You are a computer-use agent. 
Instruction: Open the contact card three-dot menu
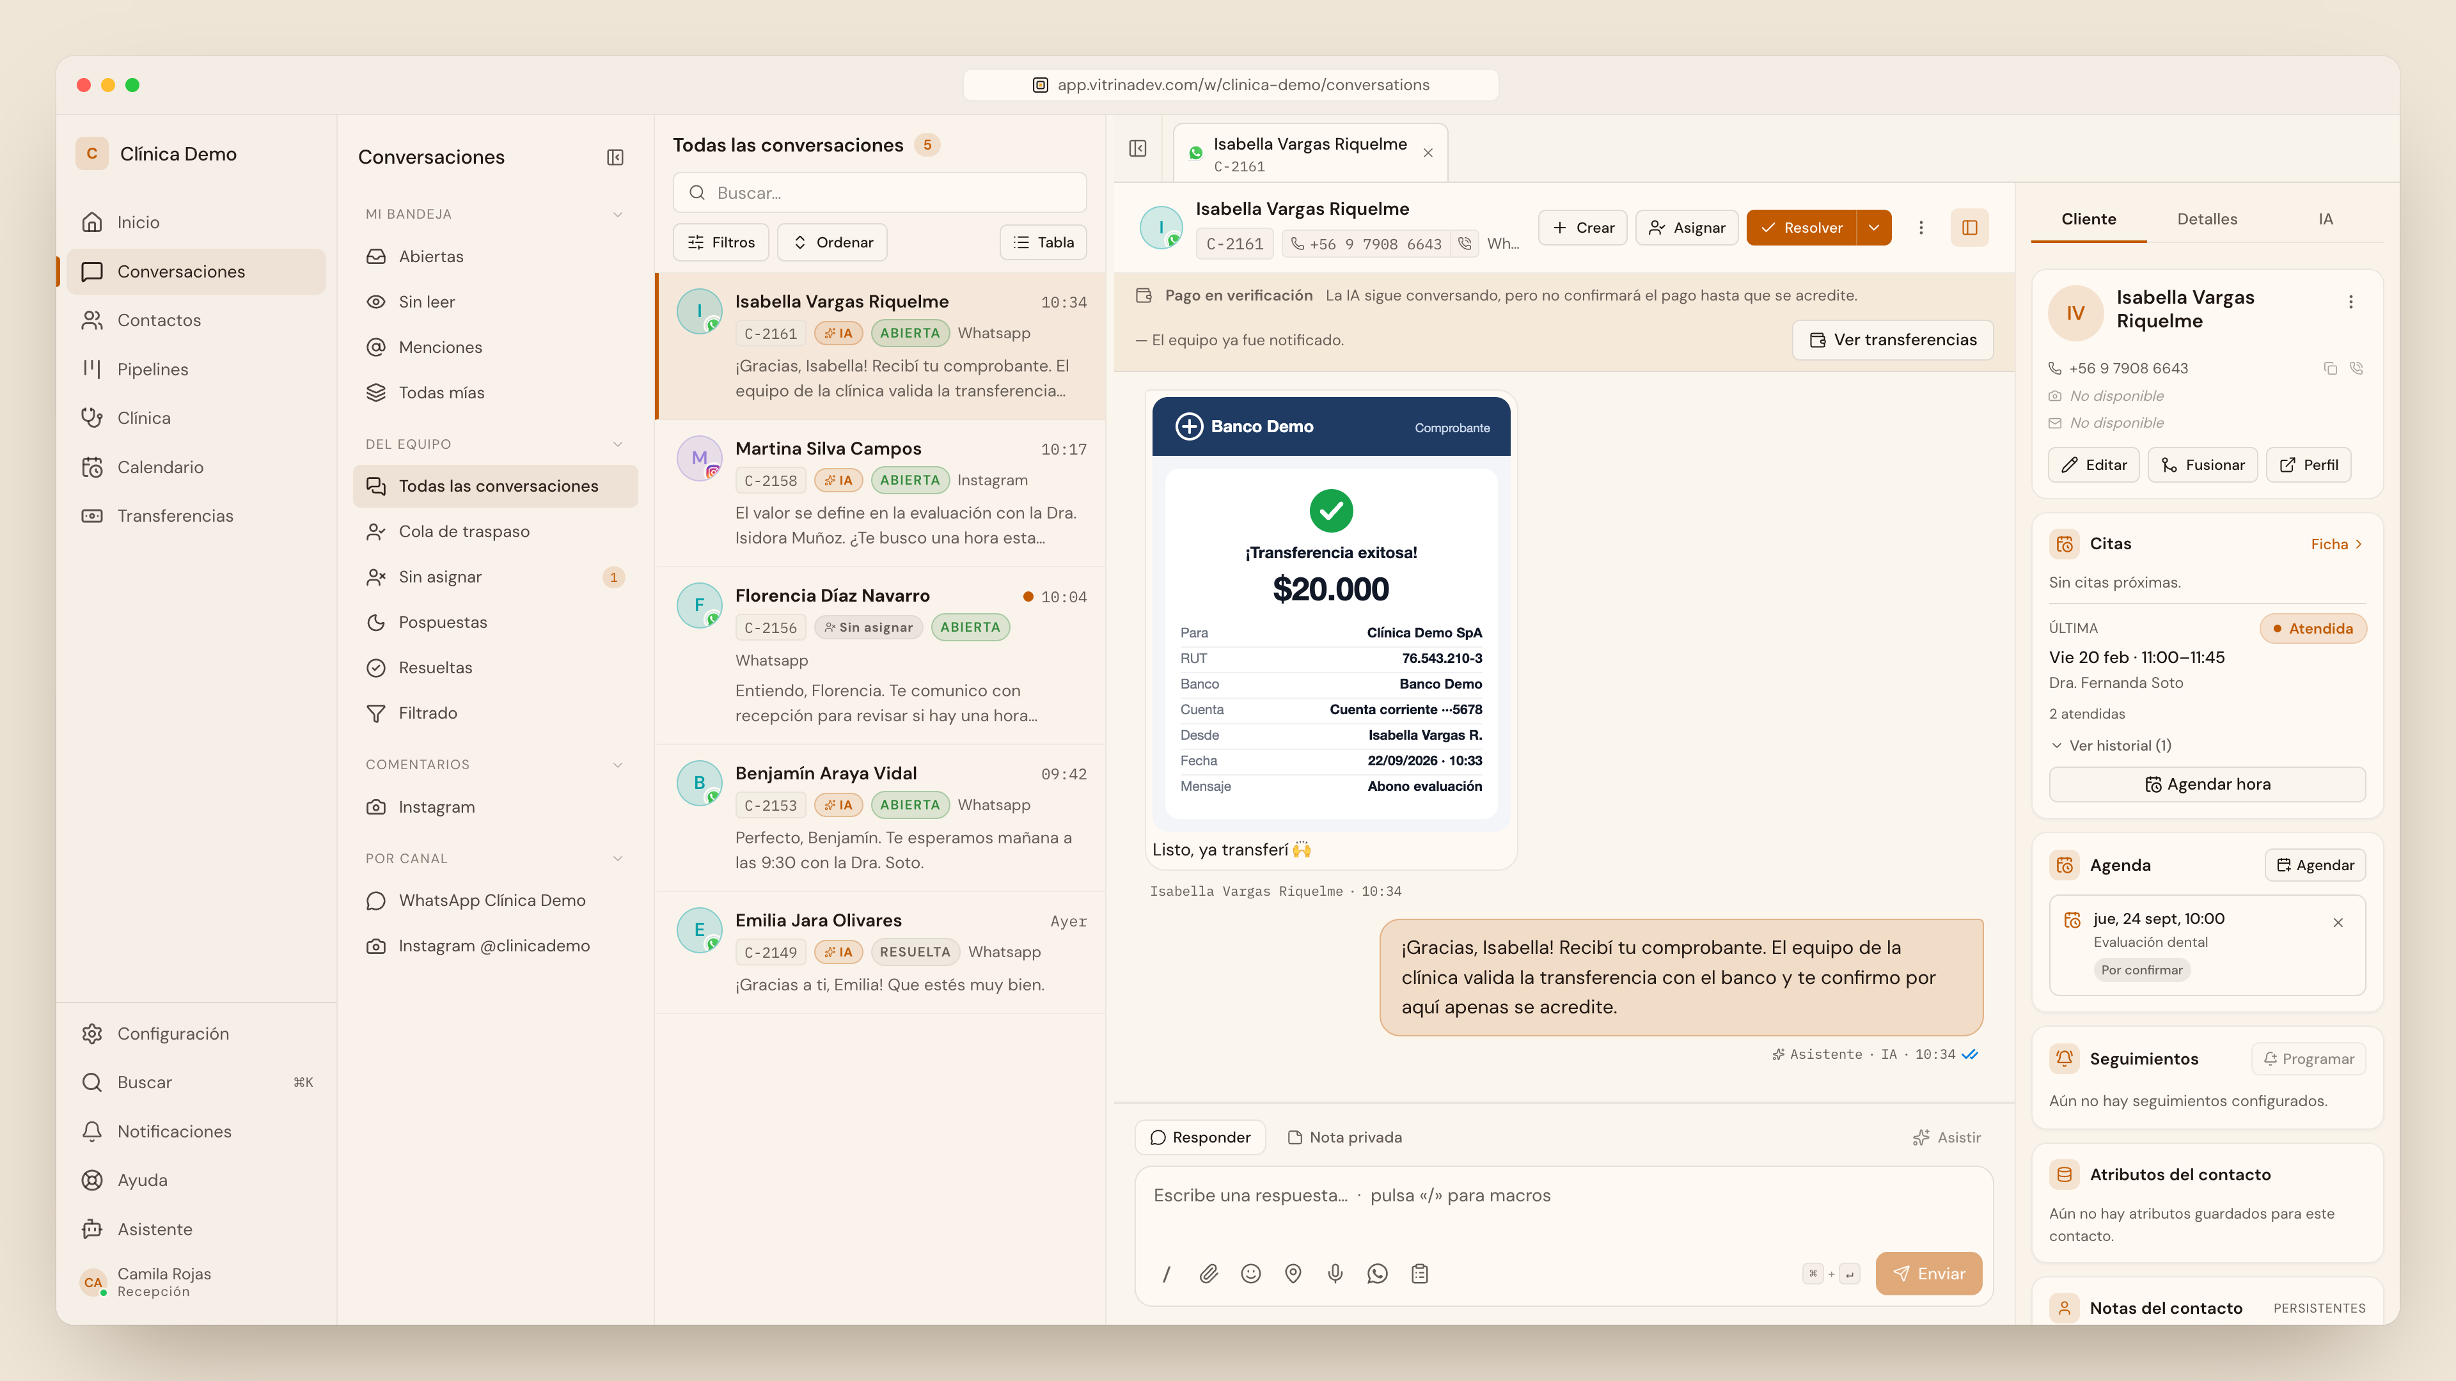pos(2350,302)
